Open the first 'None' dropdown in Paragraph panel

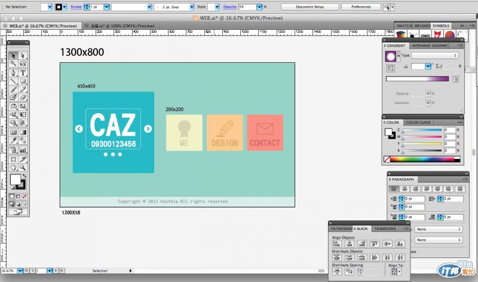[439, 229]
